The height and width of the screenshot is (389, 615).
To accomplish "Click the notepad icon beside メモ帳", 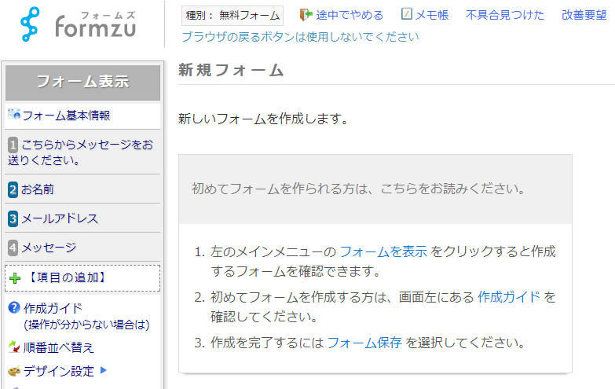I will (406, 15).
